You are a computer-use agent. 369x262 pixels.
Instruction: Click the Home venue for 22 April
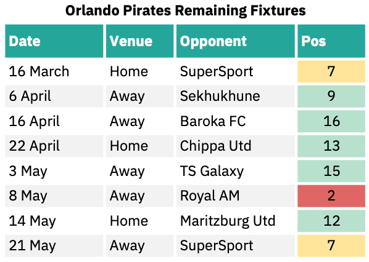click(140, 146)
